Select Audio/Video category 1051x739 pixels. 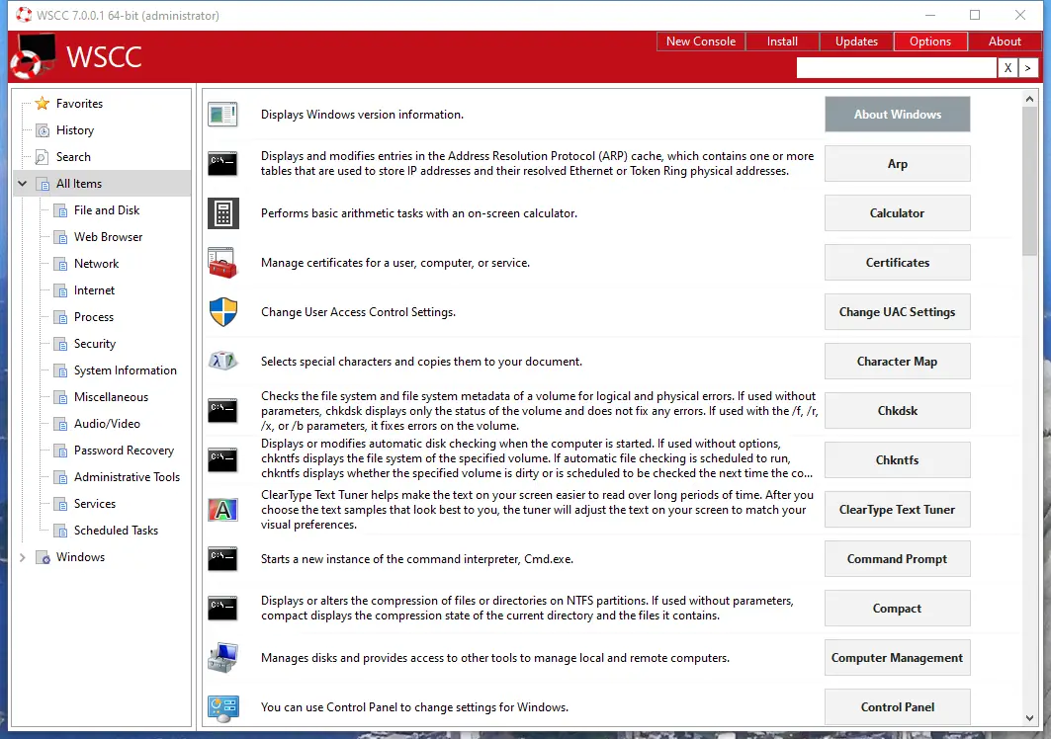click(x=107, y=424)
